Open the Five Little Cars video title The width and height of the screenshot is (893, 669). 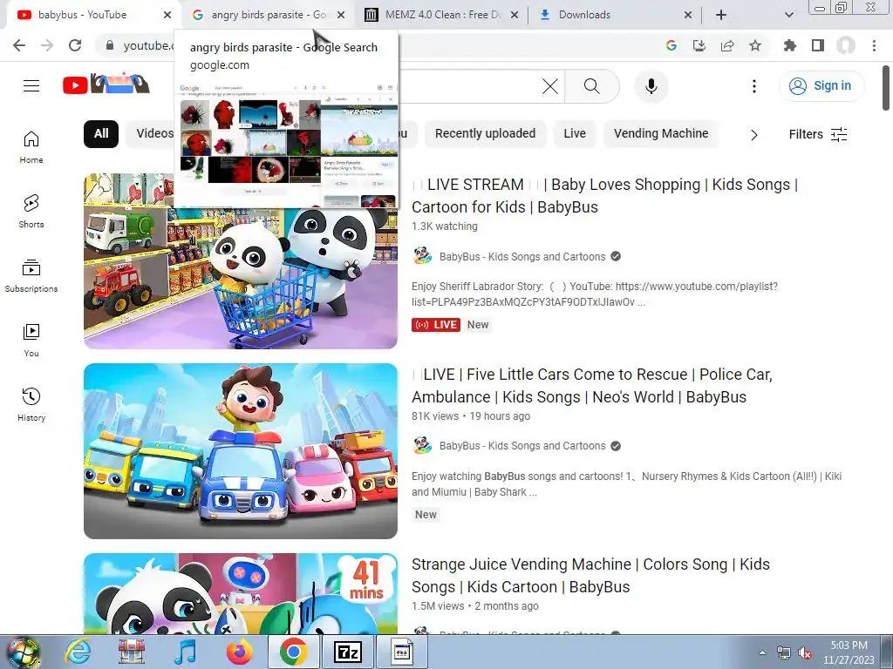click(592, 386)
